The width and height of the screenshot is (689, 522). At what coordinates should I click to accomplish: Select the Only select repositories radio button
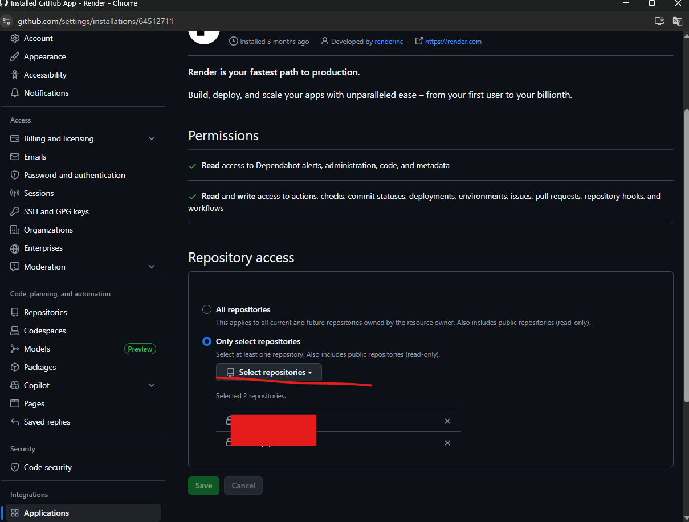(x=207, y=341)
